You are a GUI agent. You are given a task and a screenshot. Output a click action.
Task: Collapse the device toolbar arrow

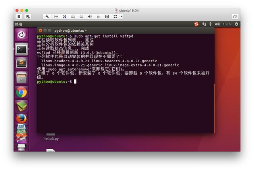point(122,17)
